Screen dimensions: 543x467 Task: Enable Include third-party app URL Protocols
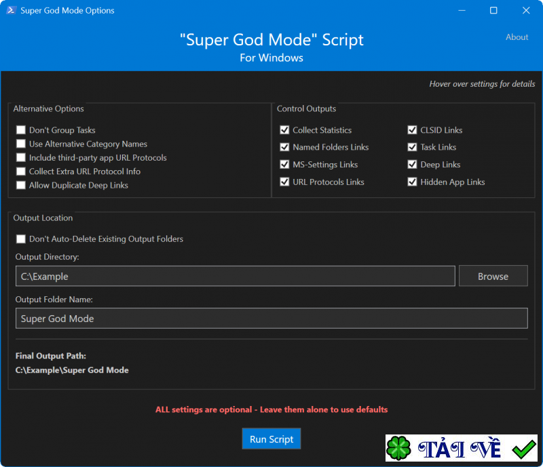pos(21,158)
